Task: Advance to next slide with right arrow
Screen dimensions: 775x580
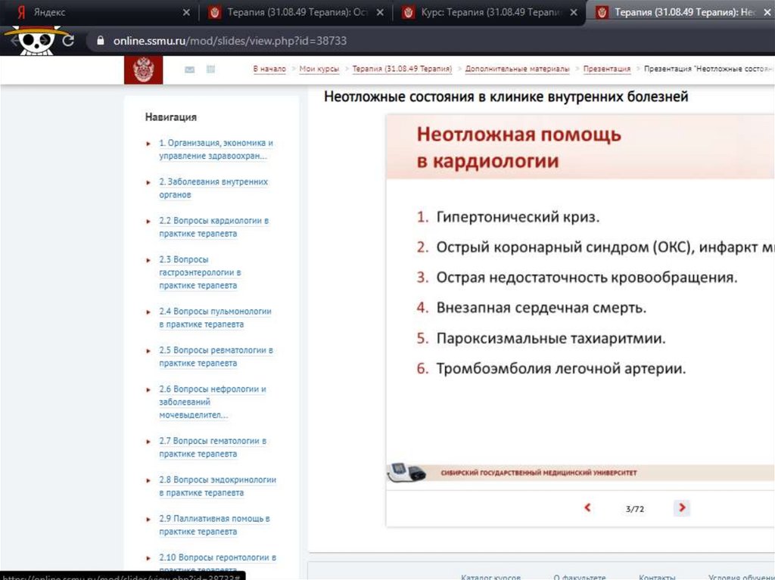Action: [x=682, y=507]
